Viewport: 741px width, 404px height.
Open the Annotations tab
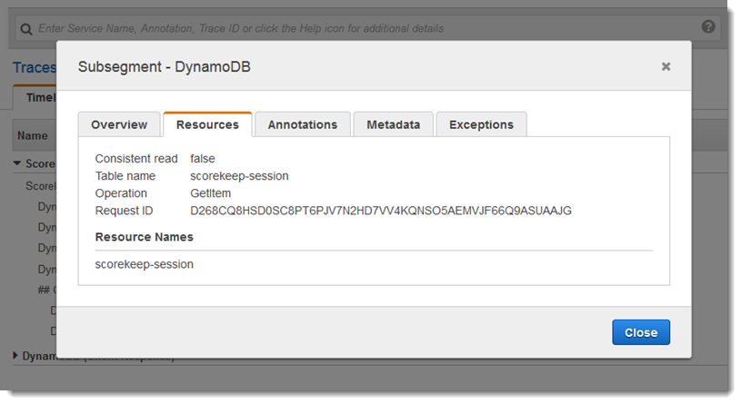302,124
